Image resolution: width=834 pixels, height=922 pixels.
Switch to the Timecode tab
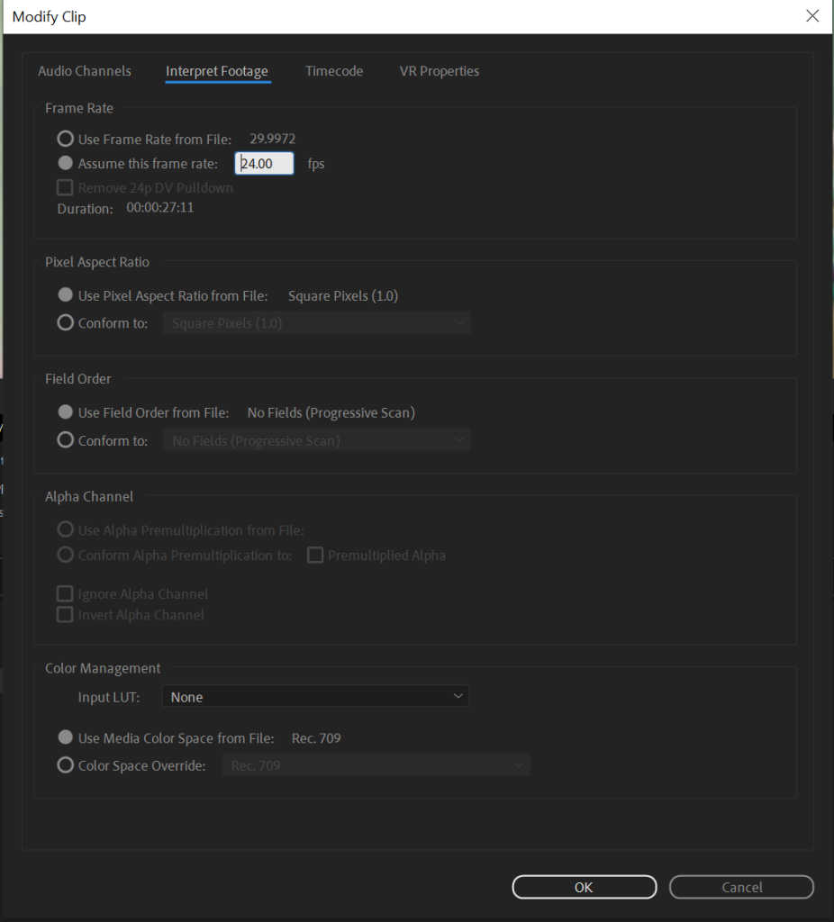pos(334,71)
